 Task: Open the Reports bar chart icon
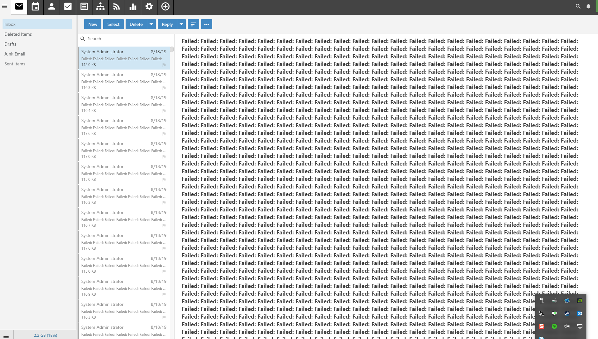click(x=133, y=7)
